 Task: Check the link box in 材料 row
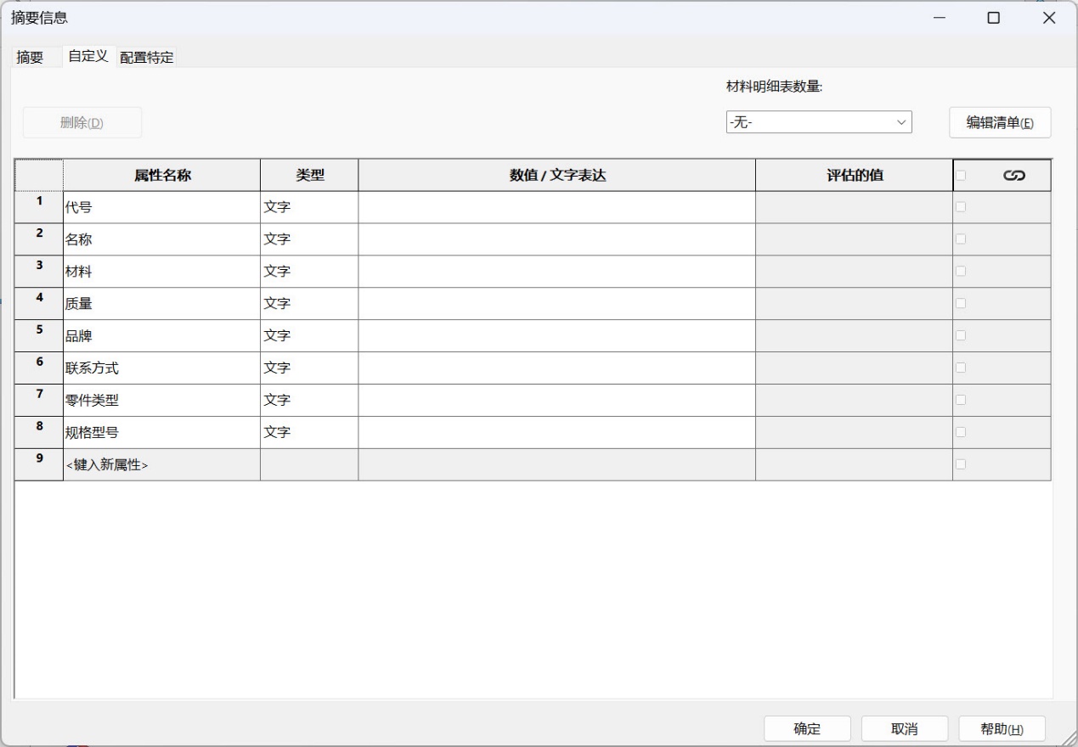[x=961, y=272]
